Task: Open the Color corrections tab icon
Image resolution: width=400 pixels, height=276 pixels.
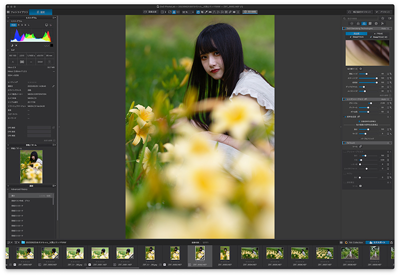Action: [358, 23]
